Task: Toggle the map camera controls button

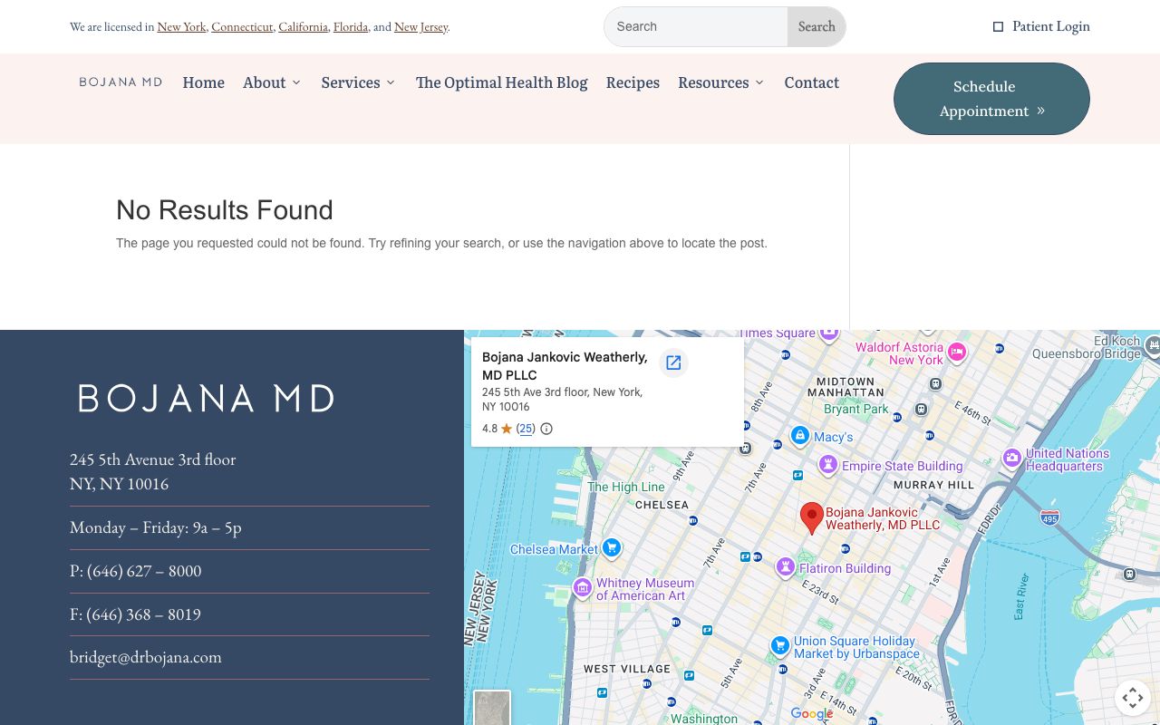Action: coord(1132,697)
